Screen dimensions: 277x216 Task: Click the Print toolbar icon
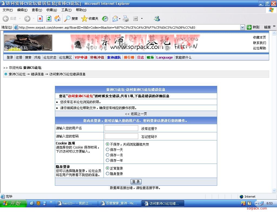coord(126,19)
